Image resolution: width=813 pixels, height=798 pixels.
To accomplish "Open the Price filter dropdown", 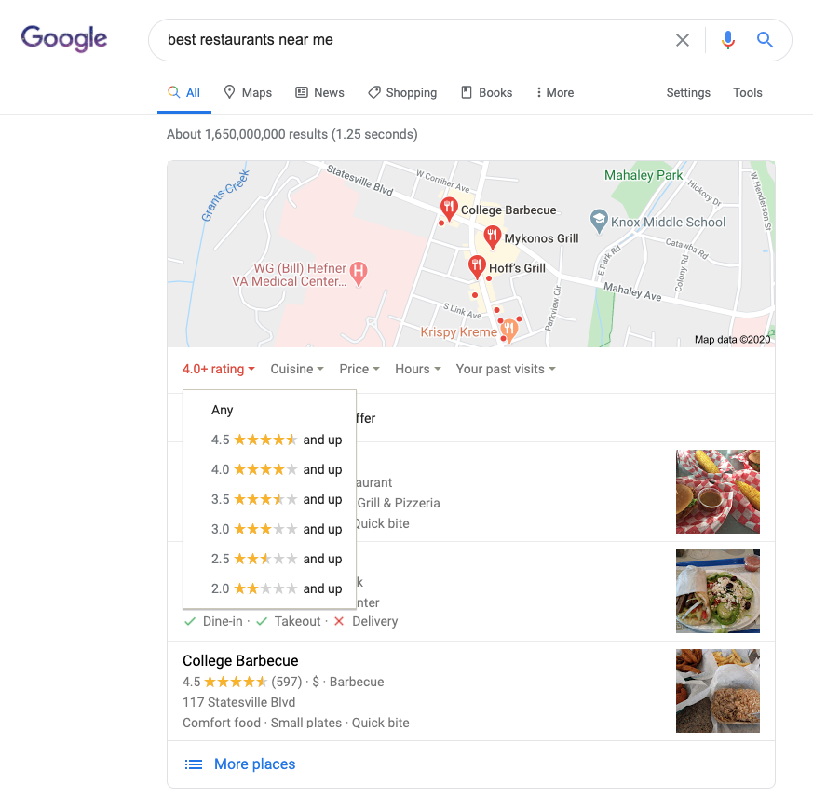I will (359, 369).
